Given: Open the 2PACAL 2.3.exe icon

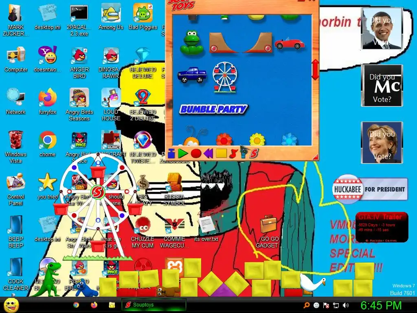Looking at the screenshot, I should [79, 20].
